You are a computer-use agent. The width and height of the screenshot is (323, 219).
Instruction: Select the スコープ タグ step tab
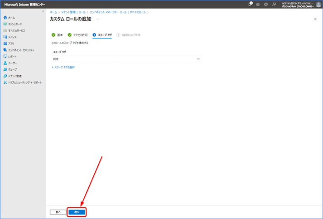(102, 35)
